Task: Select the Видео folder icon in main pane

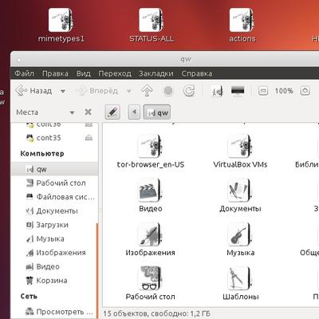Action: coord(150,191)
